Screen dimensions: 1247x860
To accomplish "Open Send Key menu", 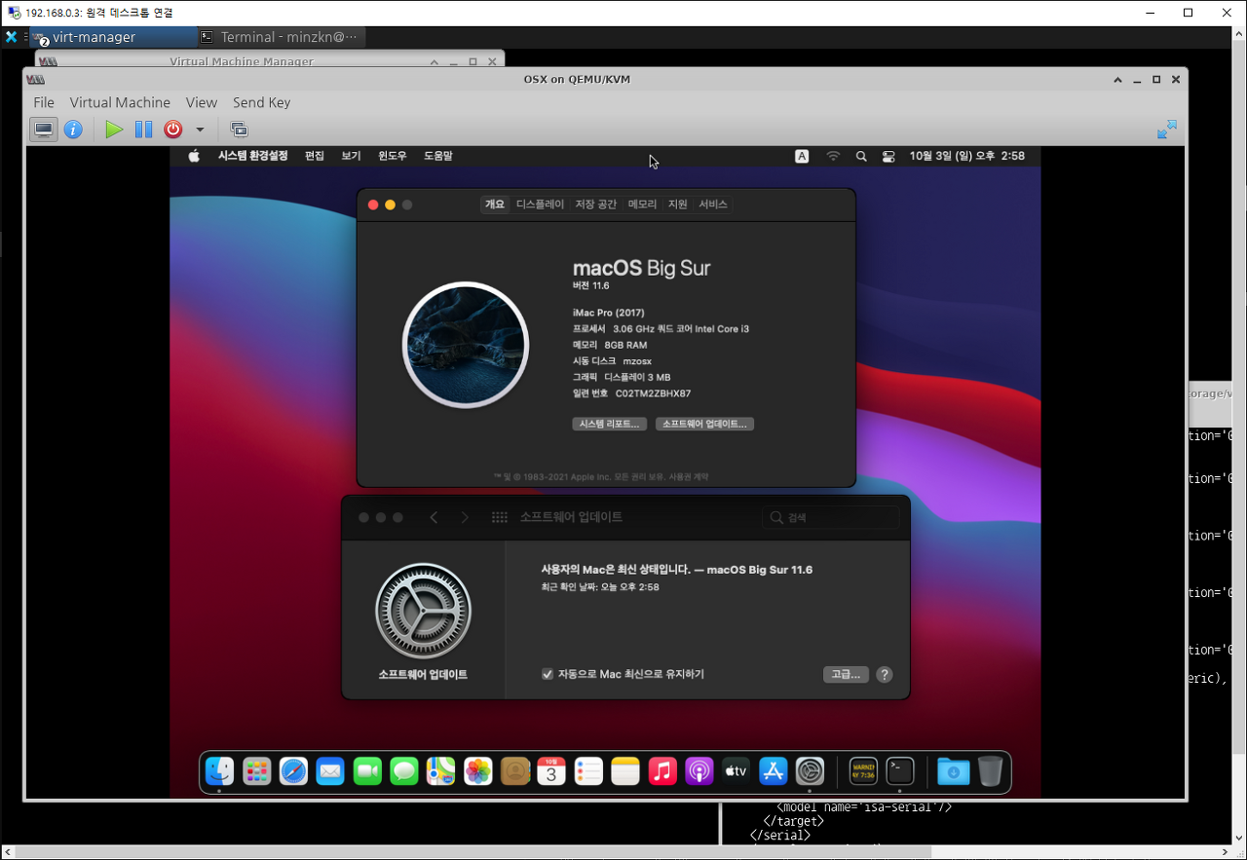I will [261, 102].
